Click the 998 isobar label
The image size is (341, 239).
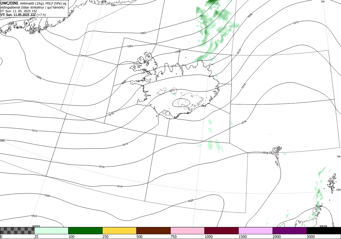[113, 5]
